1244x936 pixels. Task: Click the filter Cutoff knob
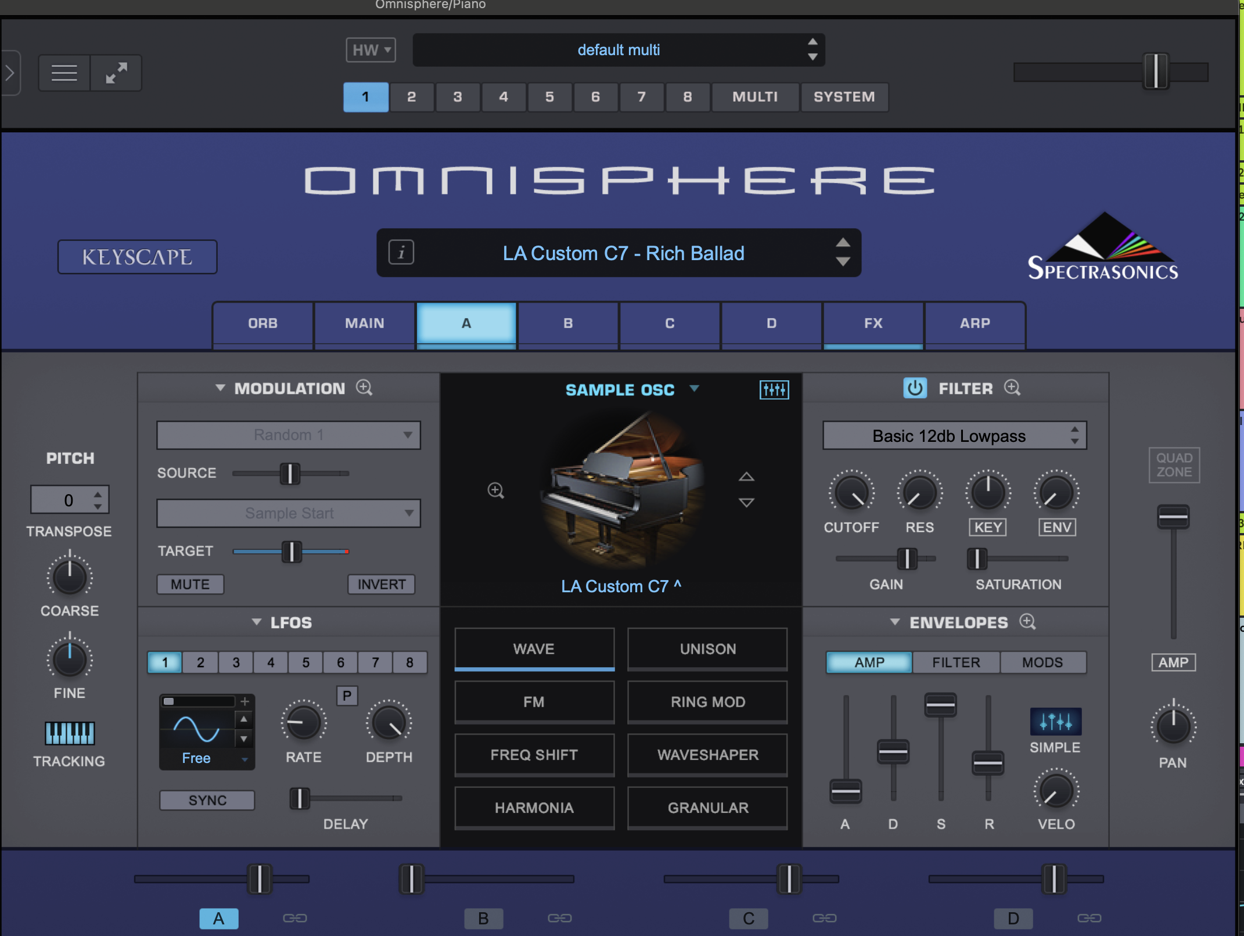pos(851,492)
